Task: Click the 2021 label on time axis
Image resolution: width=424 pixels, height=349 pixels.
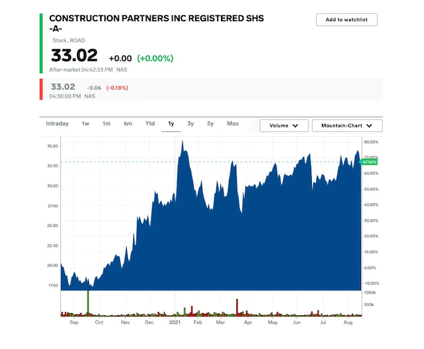Action: (175, 322)
